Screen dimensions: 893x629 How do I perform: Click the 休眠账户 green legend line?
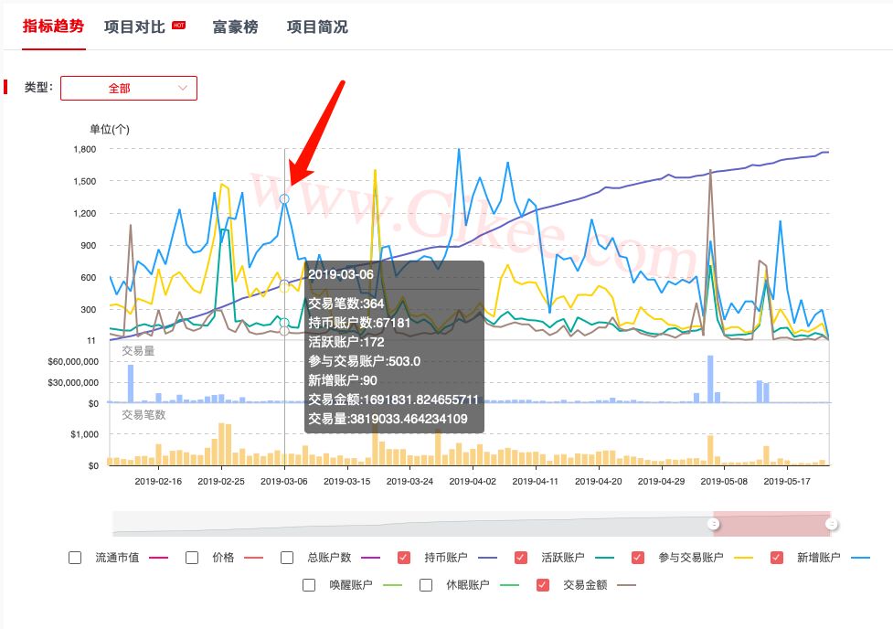tap(509, 585)
